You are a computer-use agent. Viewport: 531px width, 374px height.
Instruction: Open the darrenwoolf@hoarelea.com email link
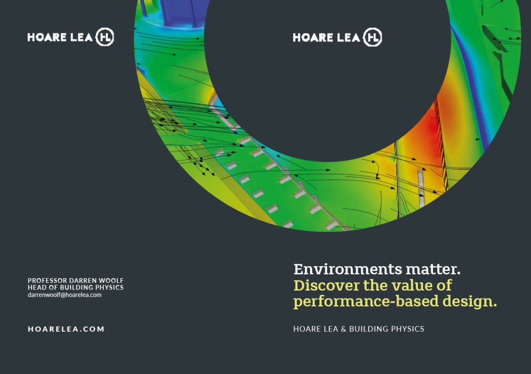pyautogui.click(x=65, y=295)
